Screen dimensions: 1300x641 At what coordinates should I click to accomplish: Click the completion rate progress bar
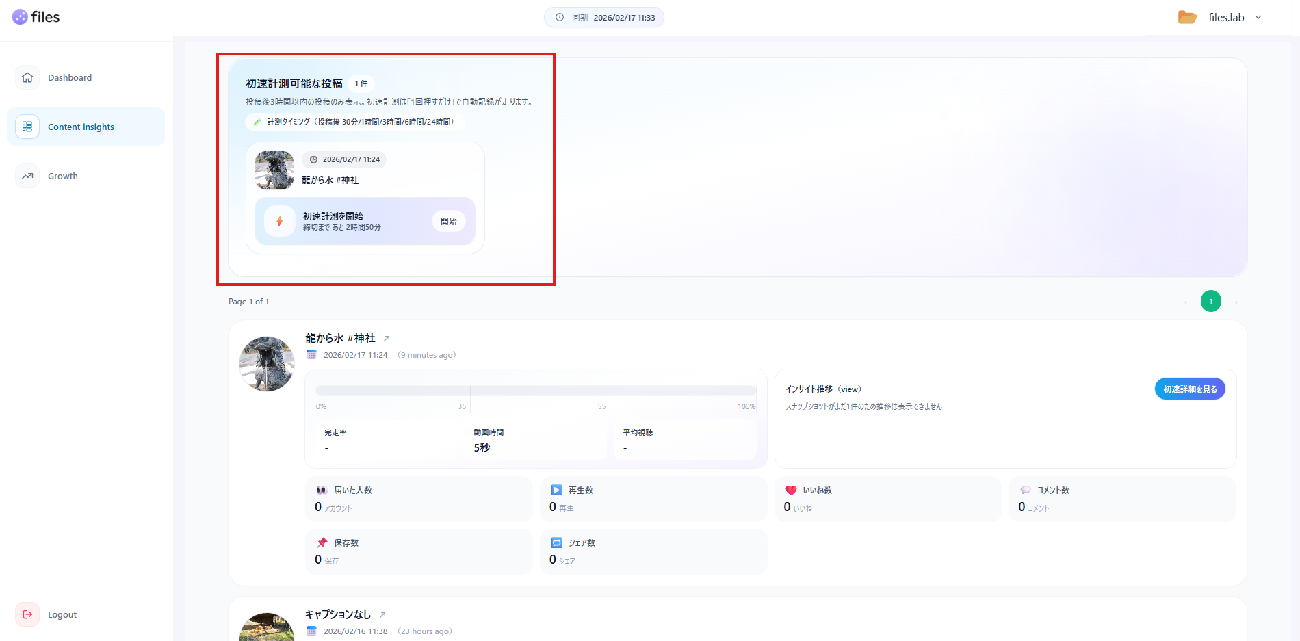(536, 391)
